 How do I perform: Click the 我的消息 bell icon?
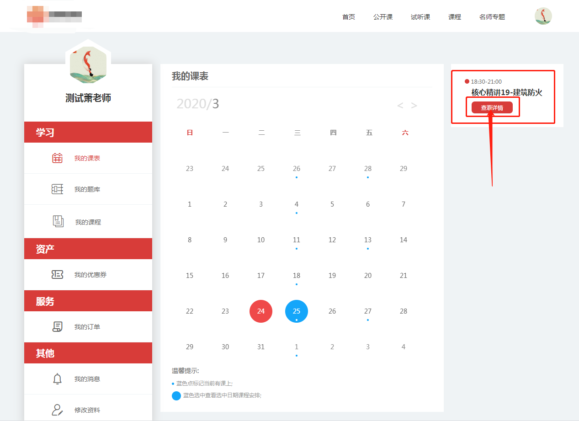57,378
